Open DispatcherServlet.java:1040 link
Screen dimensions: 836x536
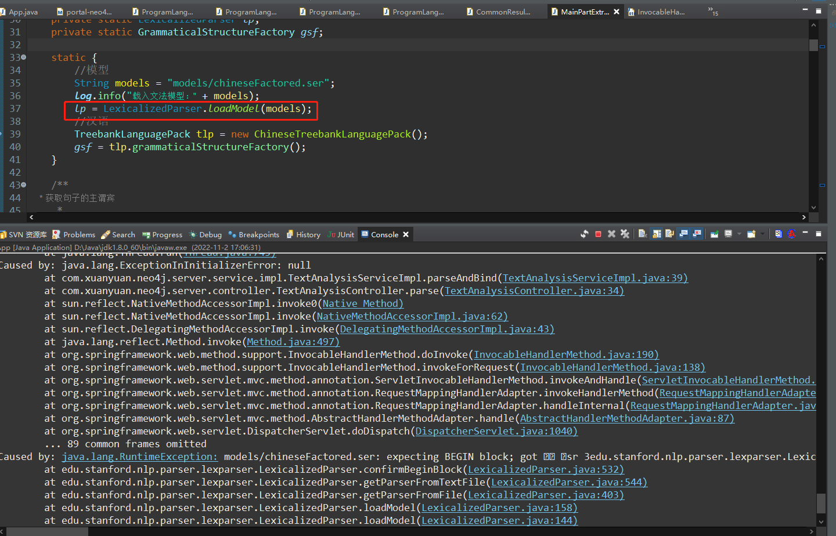(x=496, y=431)
